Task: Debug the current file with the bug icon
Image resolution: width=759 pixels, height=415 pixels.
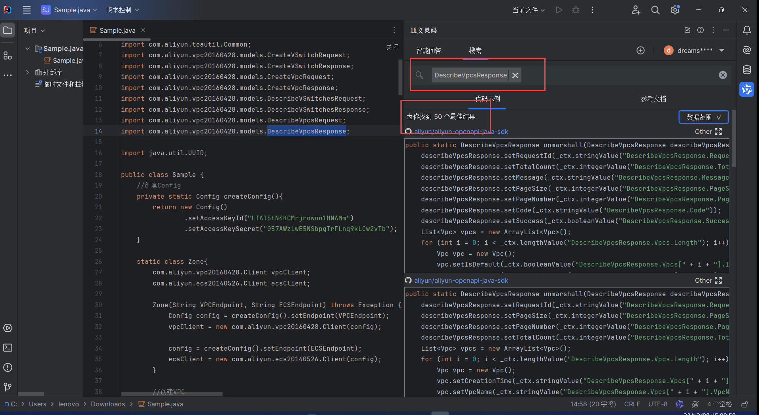Action: click(576, 10)
